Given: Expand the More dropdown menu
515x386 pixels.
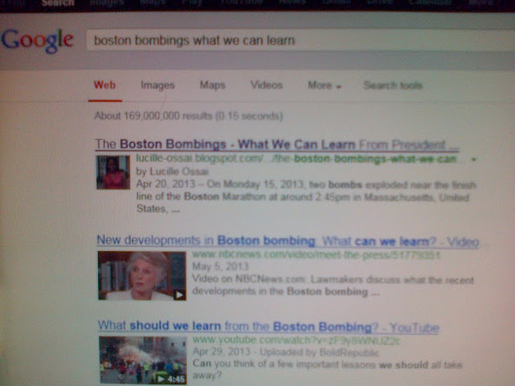Looking at the screenshot, I should point(324,86).
